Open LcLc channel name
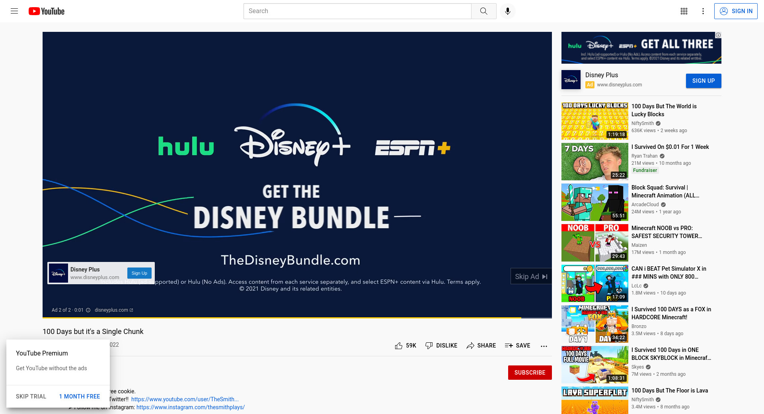764x414 pixels. 636,286
